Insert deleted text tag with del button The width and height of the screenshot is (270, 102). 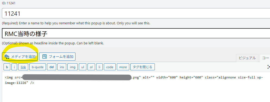click(52, 67)
